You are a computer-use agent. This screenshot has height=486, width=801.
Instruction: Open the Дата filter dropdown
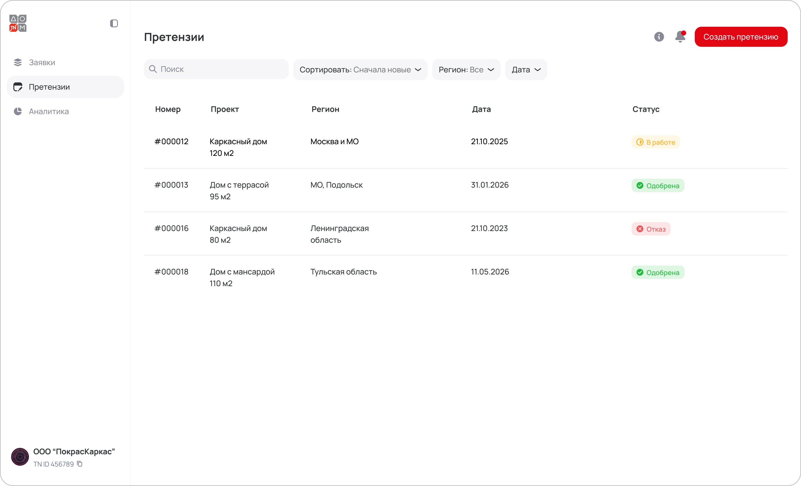coord(526,70)
